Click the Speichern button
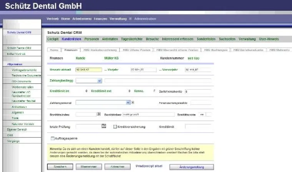 (60, 167)
